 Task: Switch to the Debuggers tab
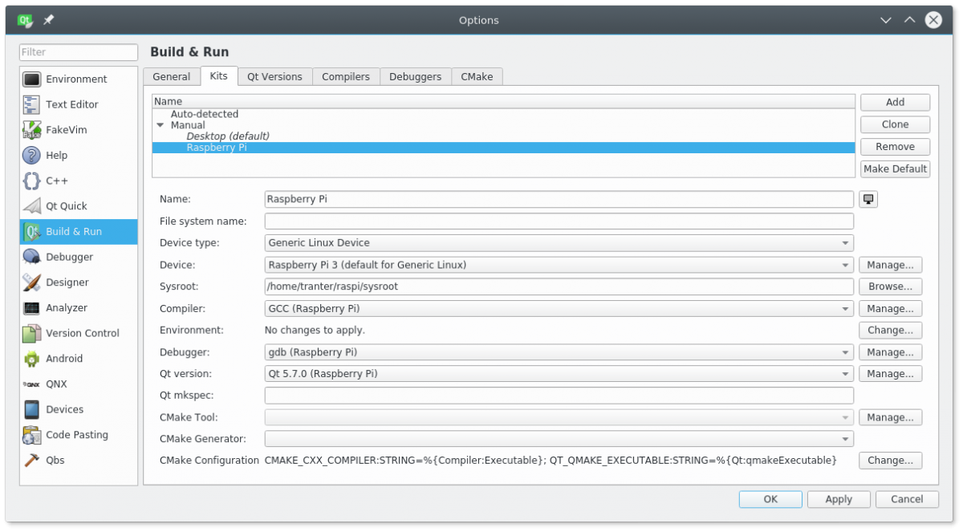[x=415, y=77]
